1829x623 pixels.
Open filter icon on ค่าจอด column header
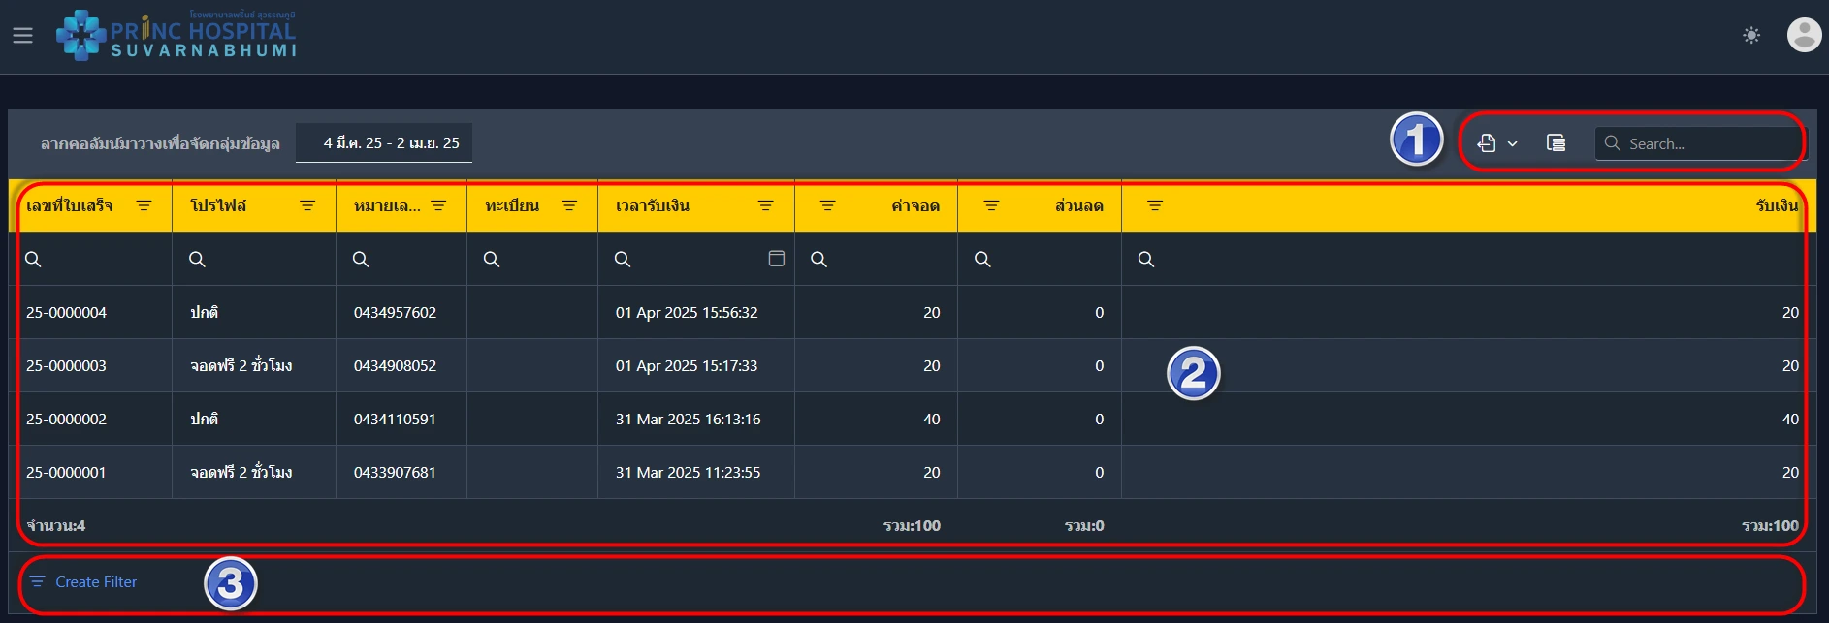click(x=827, y=205)
